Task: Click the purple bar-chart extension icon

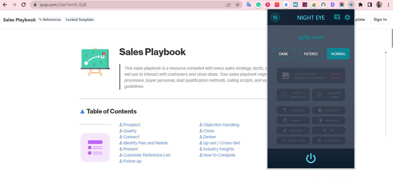Action: coord(305,5)
